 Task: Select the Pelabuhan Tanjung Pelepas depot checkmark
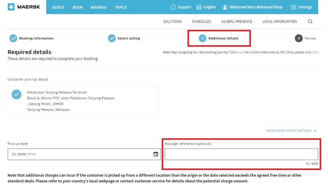(16, 95)
